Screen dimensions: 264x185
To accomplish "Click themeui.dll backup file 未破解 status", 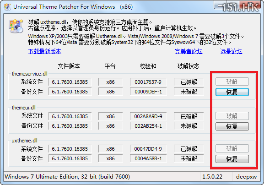I will pos(189,126).
